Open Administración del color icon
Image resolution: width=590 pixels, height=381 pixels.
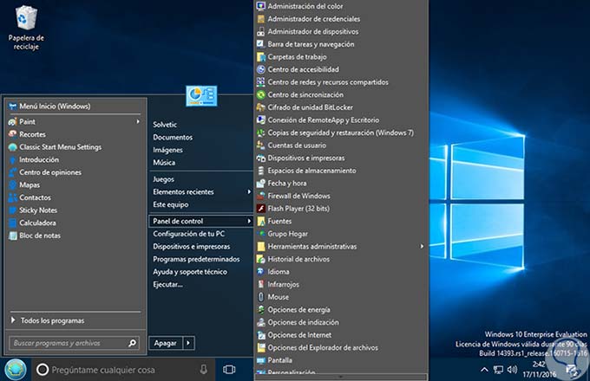pos(261,6)
